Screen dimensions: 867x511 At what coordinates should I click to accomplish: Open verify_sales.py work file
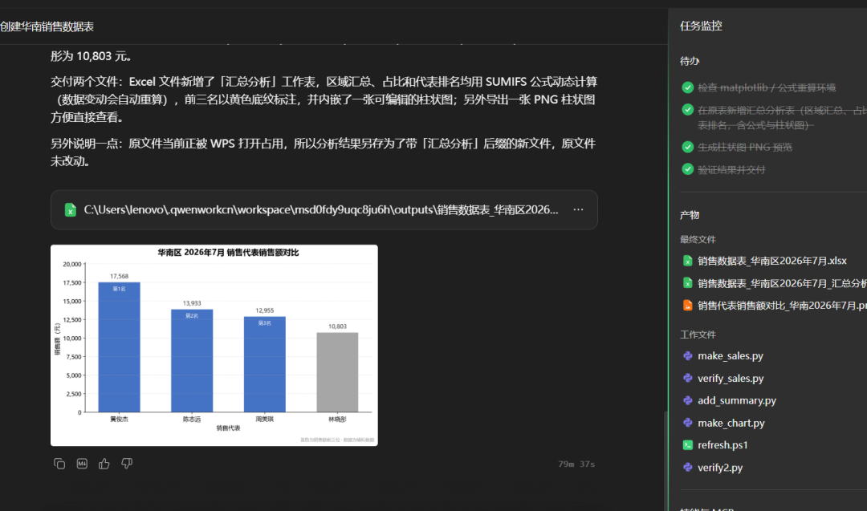731,379
